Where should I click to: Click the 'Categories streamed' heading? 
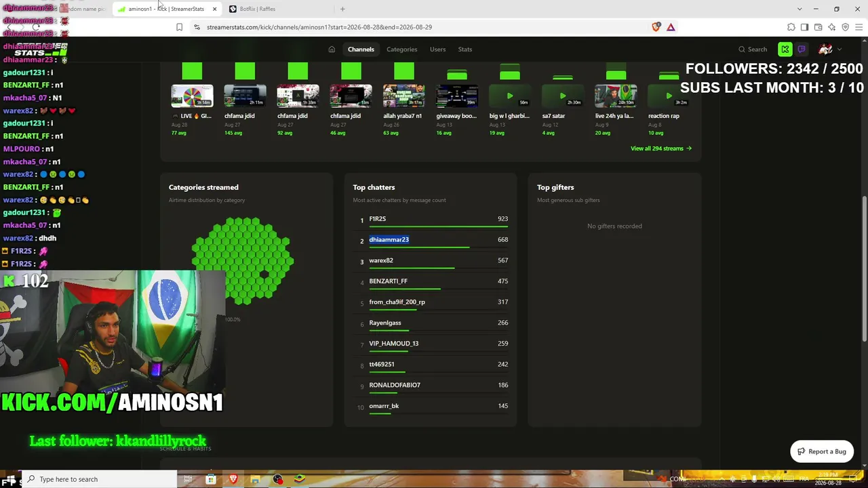point(203,188)
